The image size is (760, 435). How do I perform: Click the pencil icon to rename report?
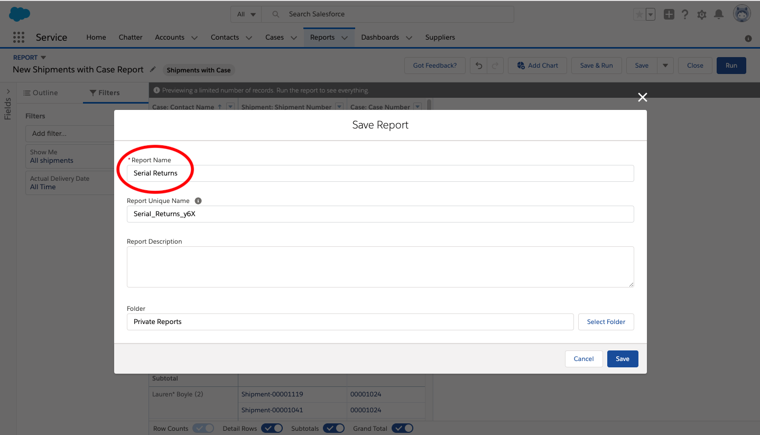coord(153,69)
